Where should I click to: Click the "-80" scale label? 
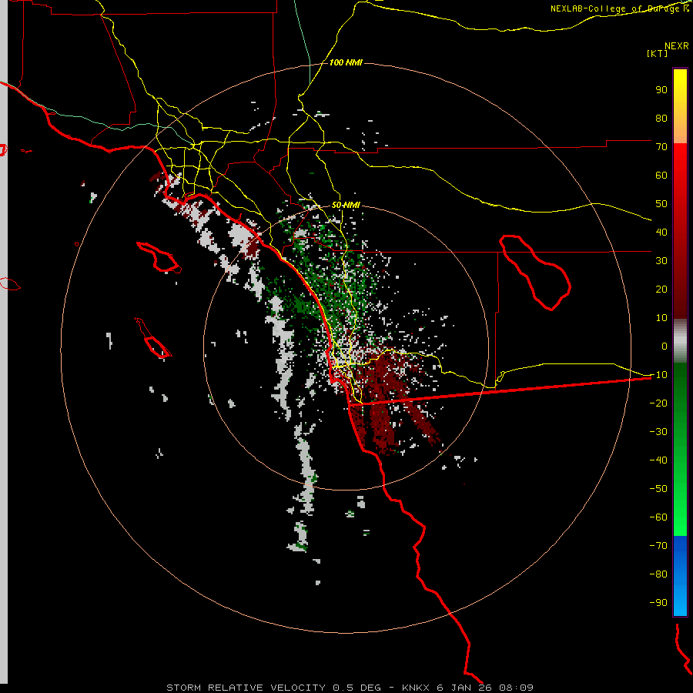click(658, 574)
